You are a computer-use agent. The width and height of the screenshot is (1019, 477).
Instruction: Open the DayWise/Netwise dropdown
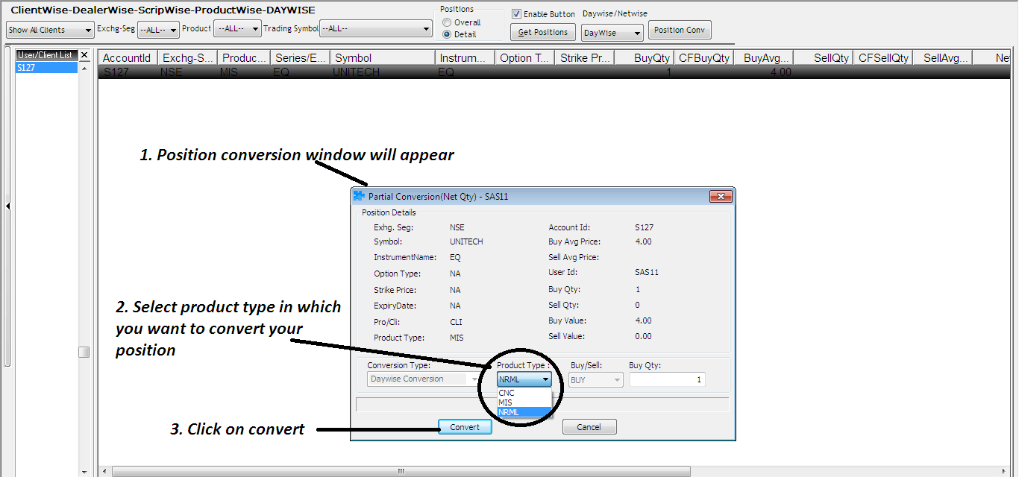[x=612, y=33]
